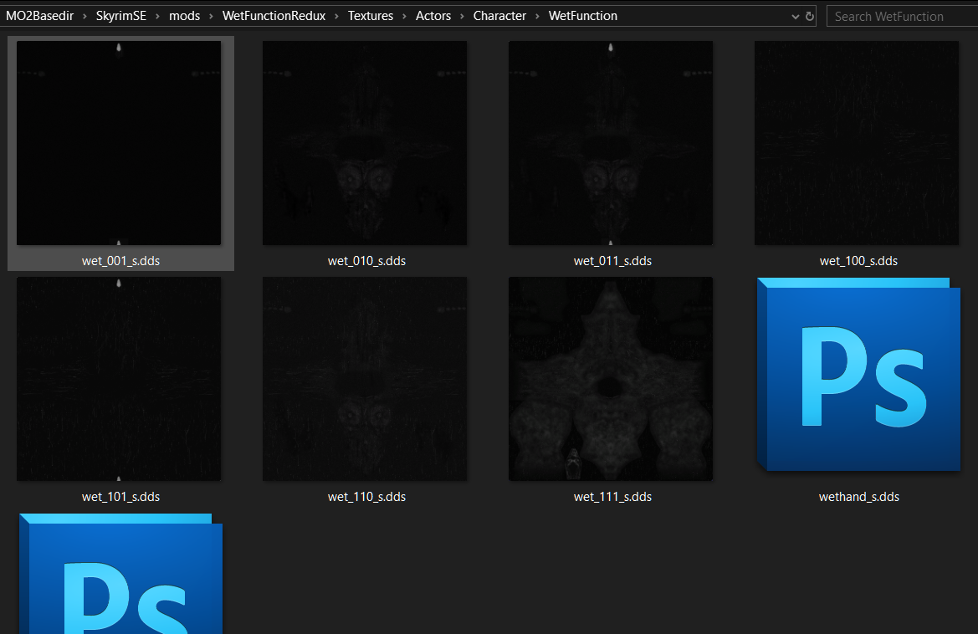This screenshot has width=978, height=634.
Task: Click the wet_011_s.dds file name
Action: click(612, 261)
